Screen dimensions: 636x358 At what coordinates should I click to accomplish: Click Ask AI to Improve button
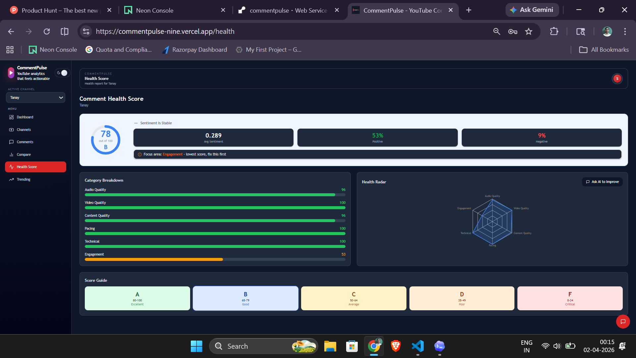point(602,182)
